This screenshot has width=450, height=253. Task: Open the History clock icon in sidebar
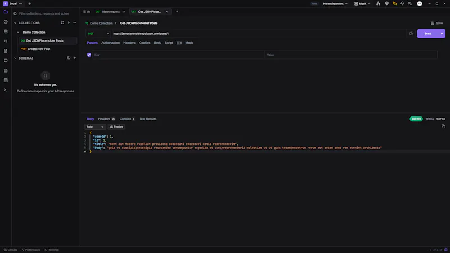point(6,22)
